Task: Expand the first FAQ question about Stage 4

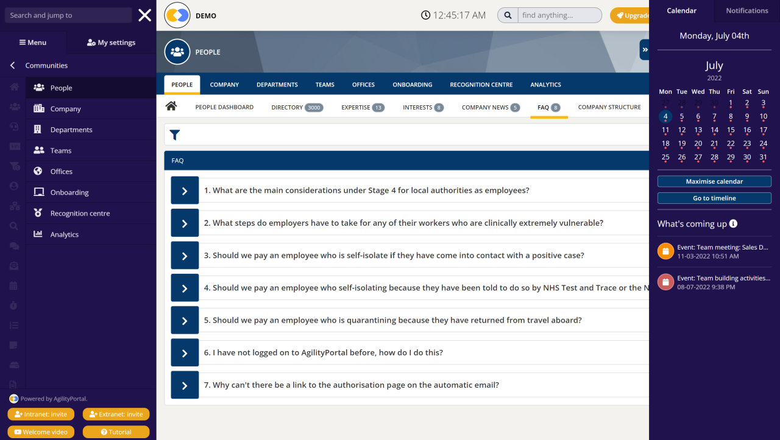Action: [185, 190]
